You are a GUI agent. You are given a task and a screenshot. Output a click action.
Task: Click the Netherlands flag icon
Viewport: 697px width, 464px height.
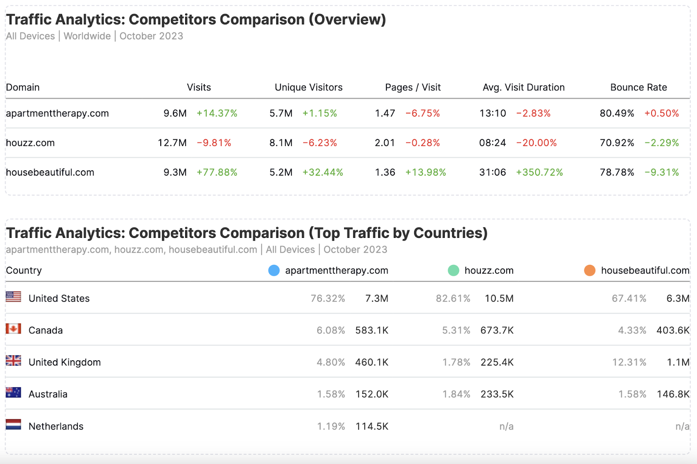point(14,424)
